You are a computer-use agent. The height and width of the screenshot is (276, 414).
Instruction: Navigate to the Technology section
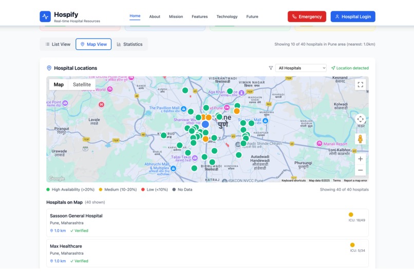coord(227,16)
